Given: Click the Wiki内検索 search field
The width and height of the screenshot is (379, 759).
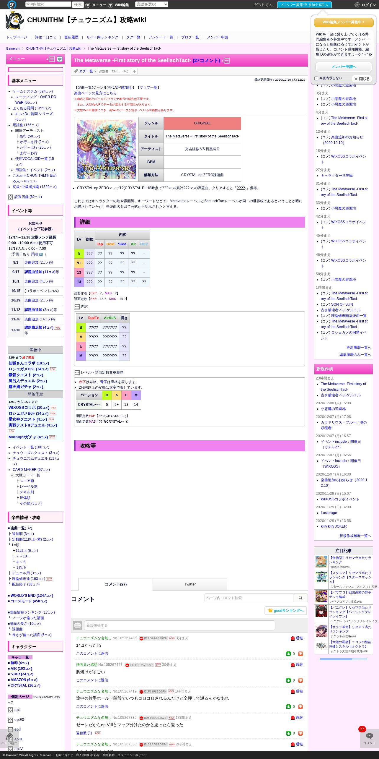Looking at the screenshot, I should (48, 4).
